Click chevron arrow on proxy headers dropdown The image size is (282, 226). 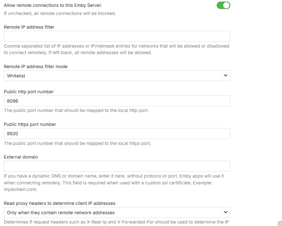226,212
